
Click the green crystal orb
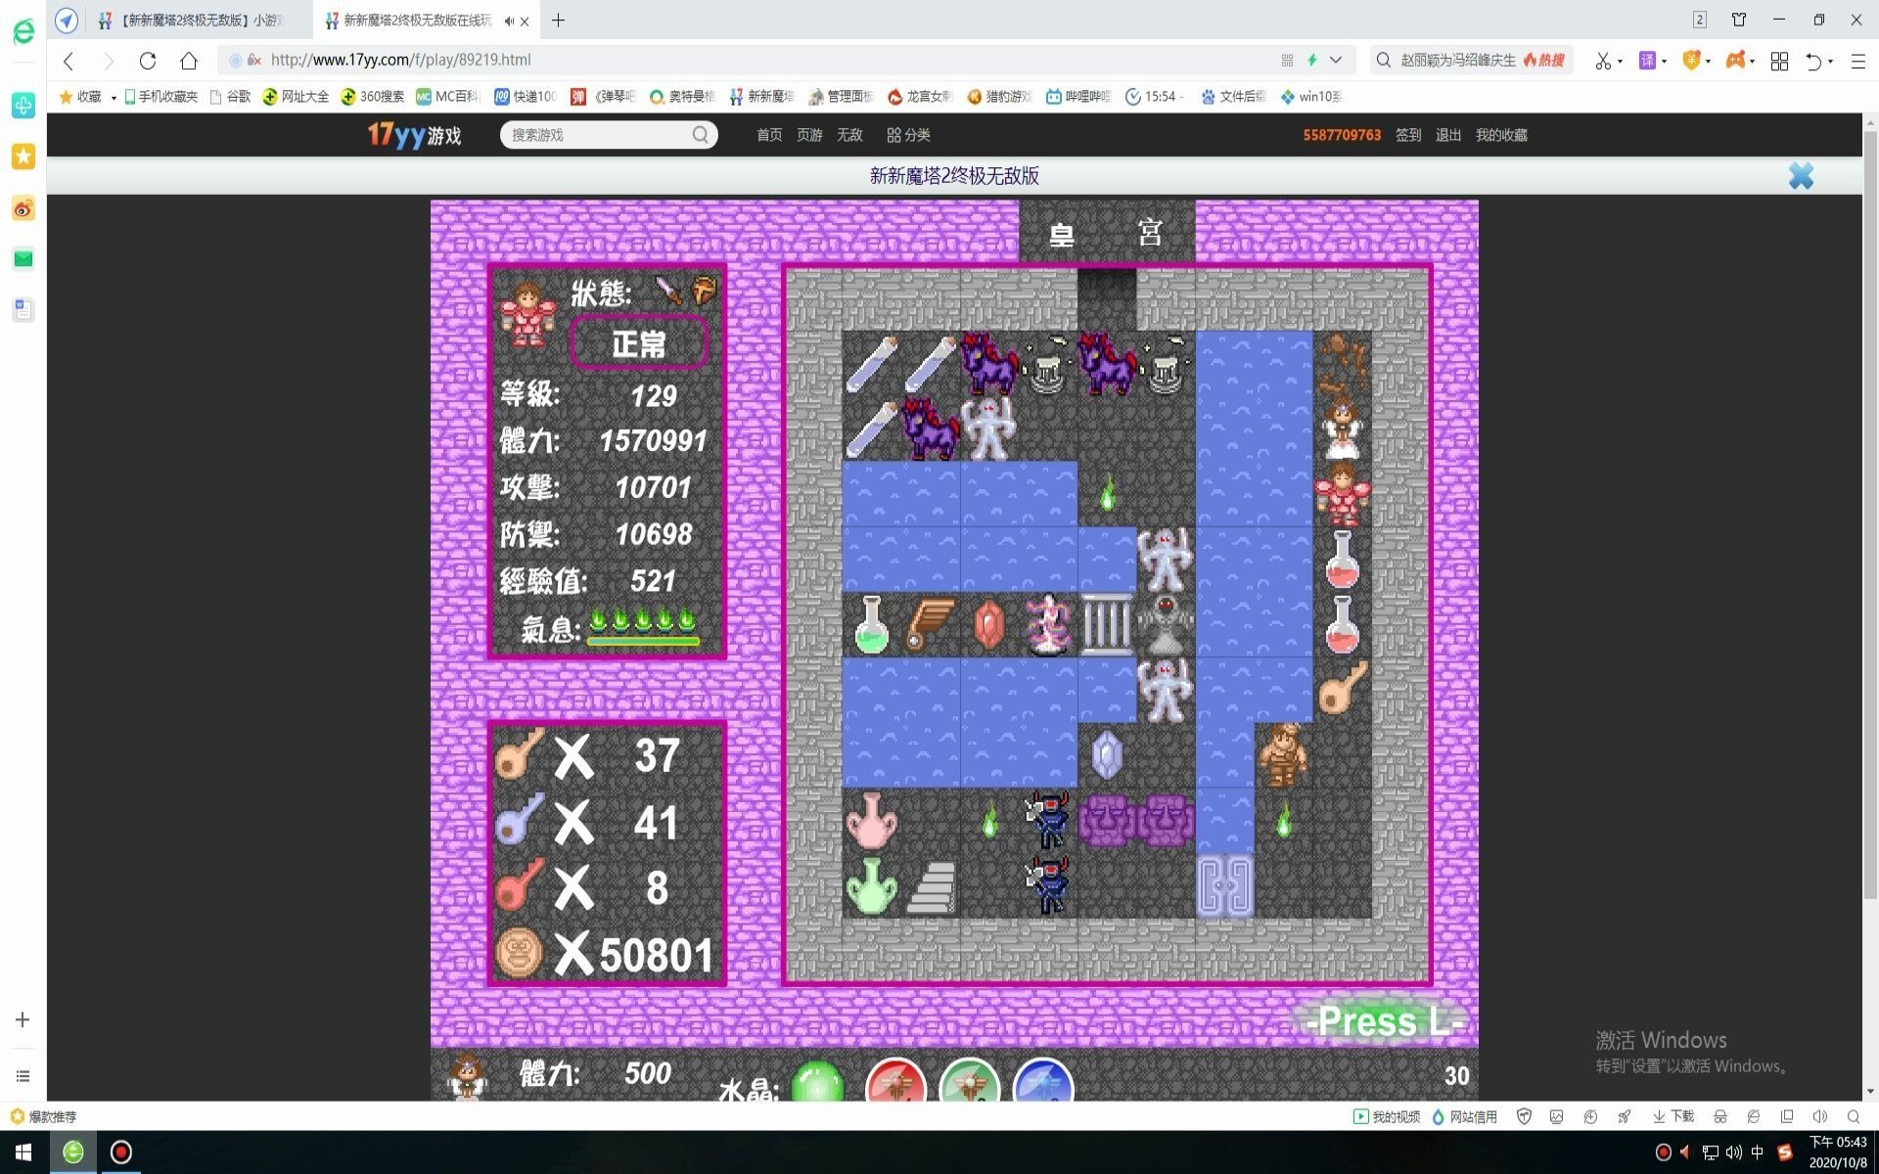point(817,1081)
